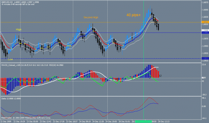Select the yellow 'High' text label
This screenshot has height=123, width=209.
18,29
